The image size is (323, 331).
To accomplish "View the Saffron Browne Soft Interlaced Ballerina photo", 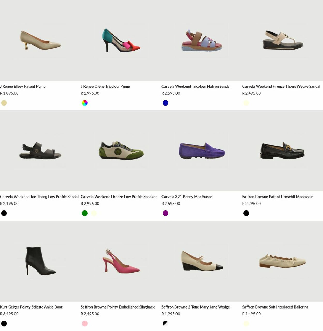I will 282,261.
